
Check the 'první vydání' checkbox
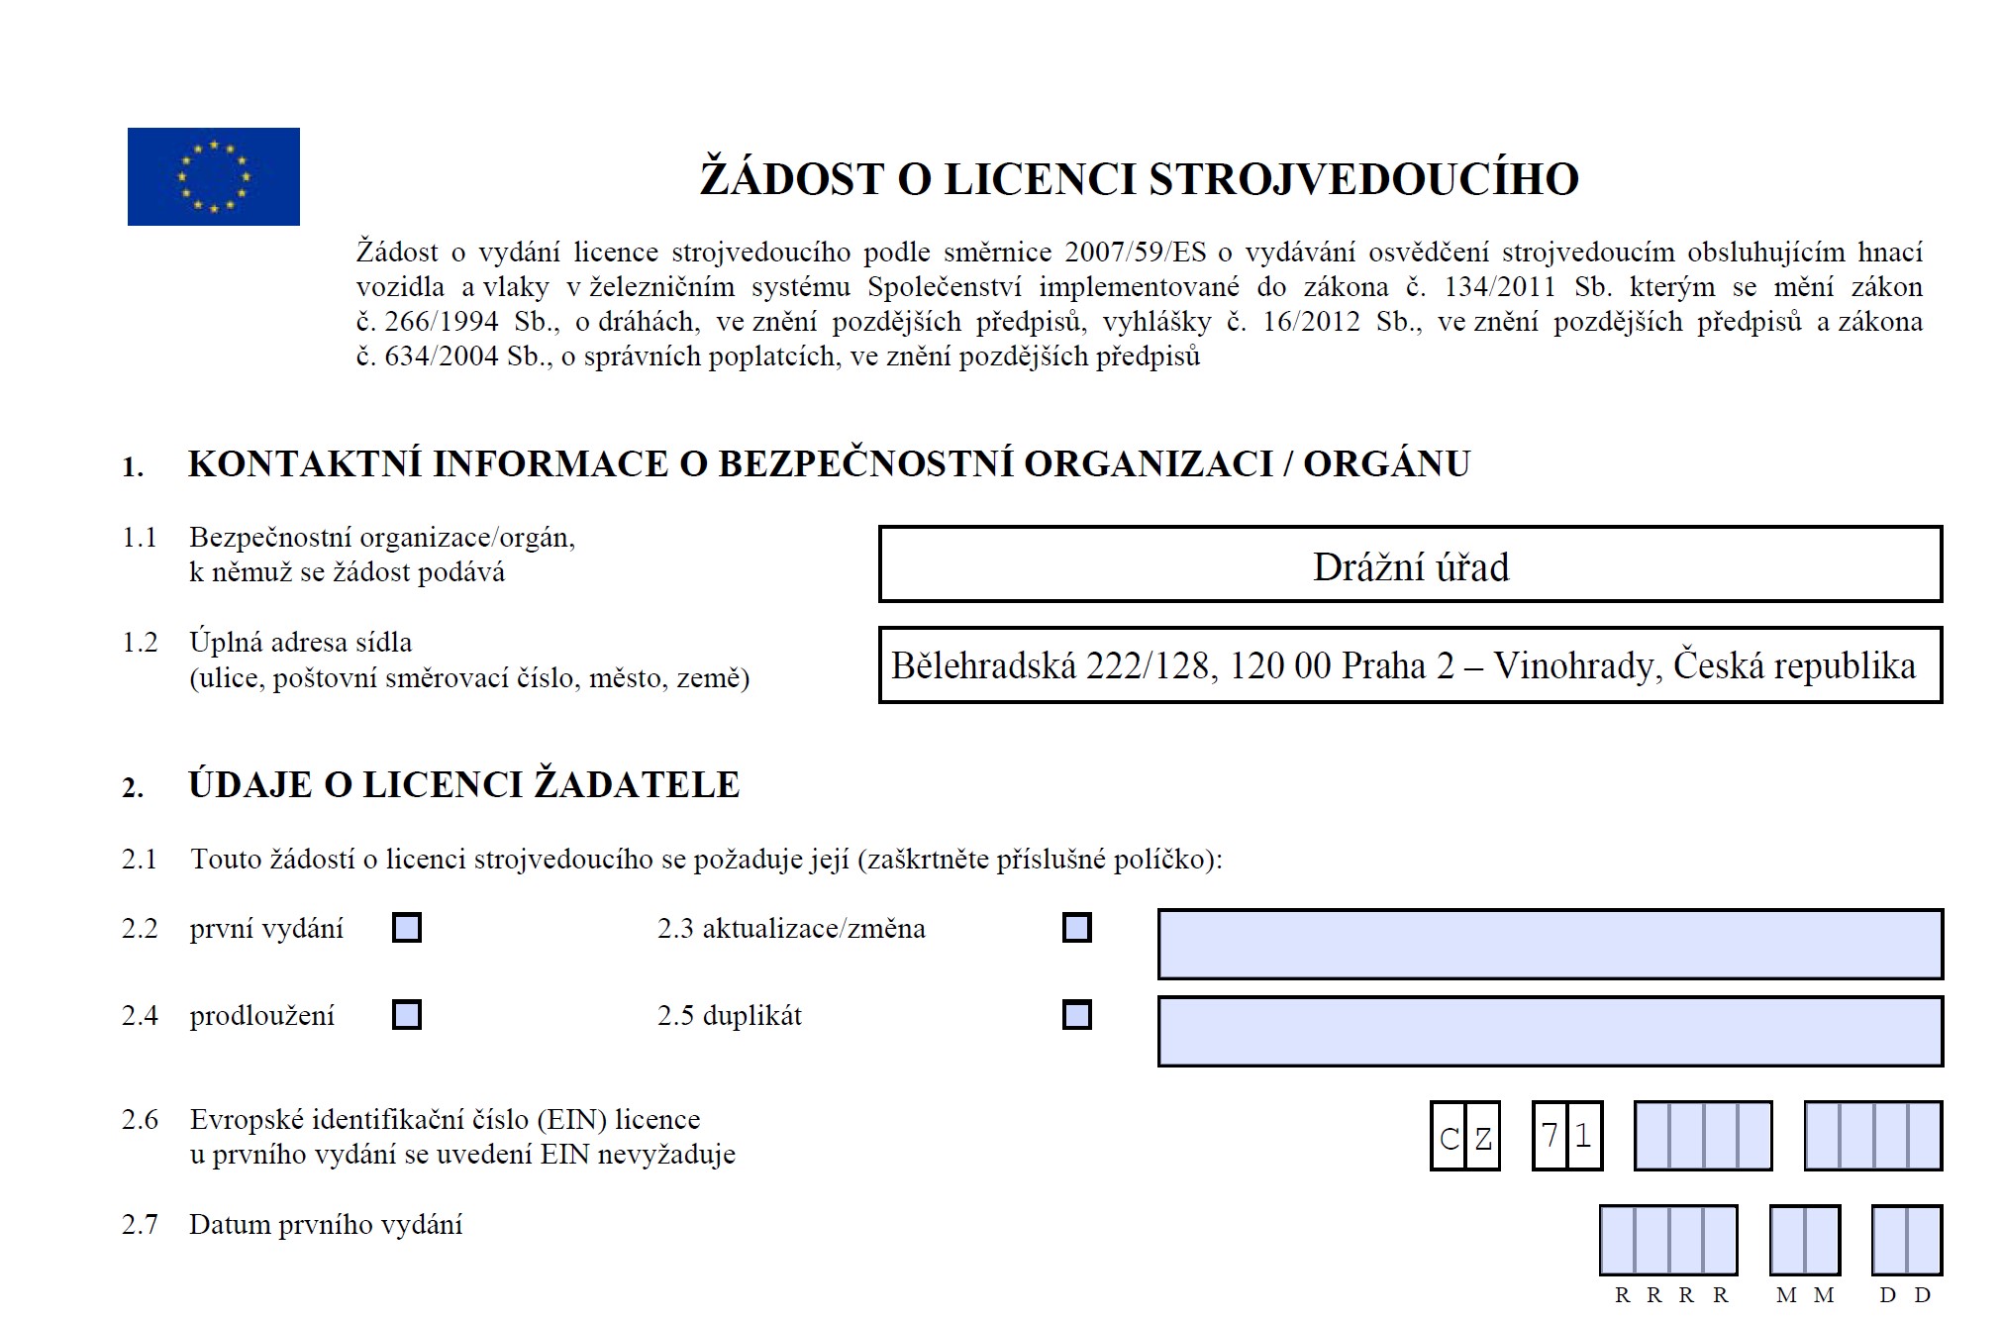click(407, 928)
